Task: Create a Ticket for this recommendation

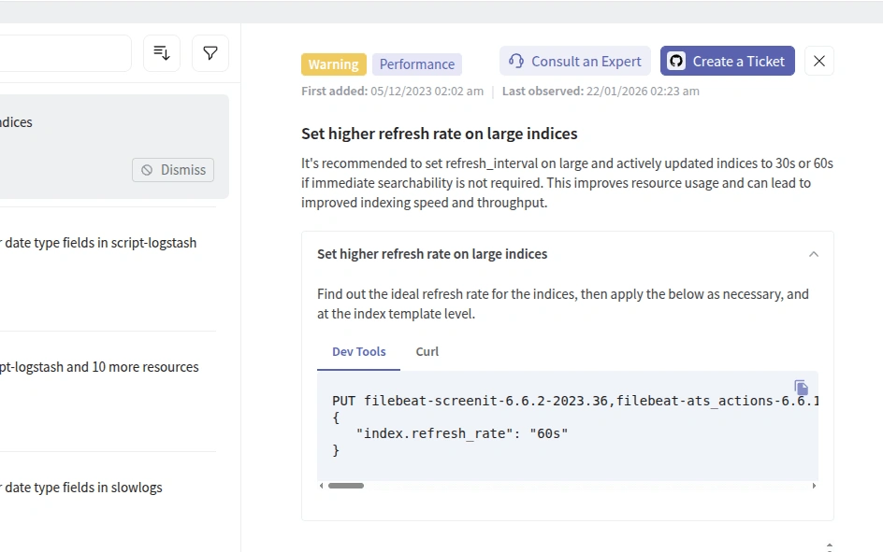Action: [728, 61]
